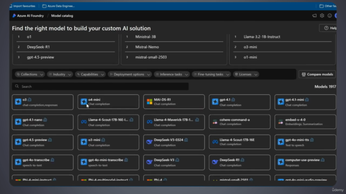
Task: Open the Deployment options dropdown
Action: 130,74
